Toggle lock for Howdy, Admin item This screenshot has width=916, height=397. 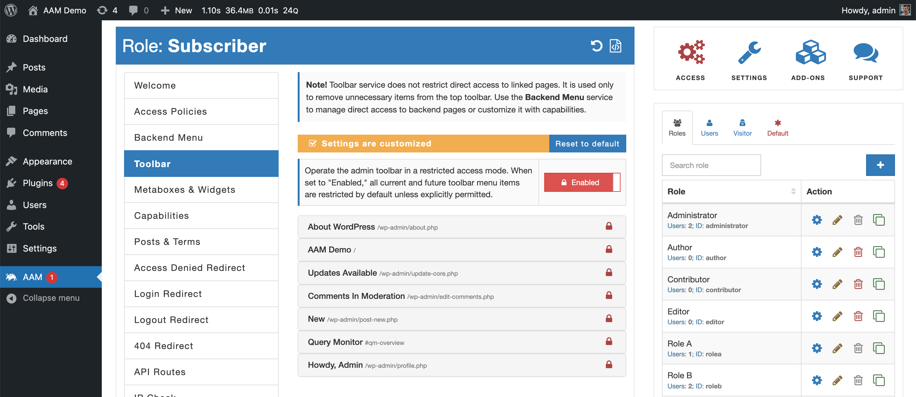(609, 365)
